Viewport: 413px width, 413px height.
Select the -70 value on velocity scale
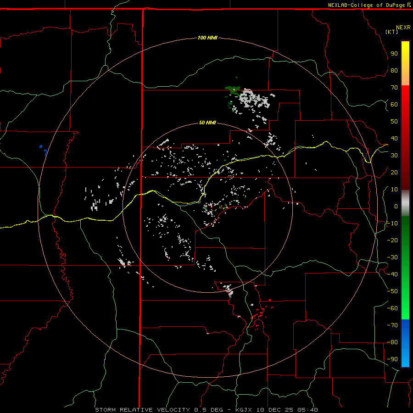pos(392,325)
